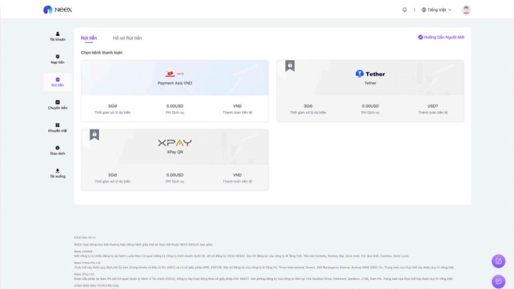Select the Tether payment channel card
514x289 pixels.
(x=370, y=90)
